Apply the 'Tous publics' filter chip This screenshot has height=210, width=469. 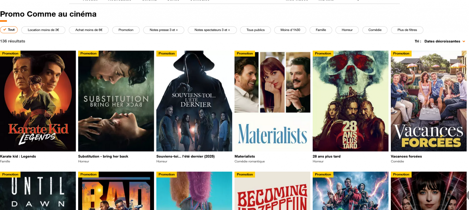[255, 30]
